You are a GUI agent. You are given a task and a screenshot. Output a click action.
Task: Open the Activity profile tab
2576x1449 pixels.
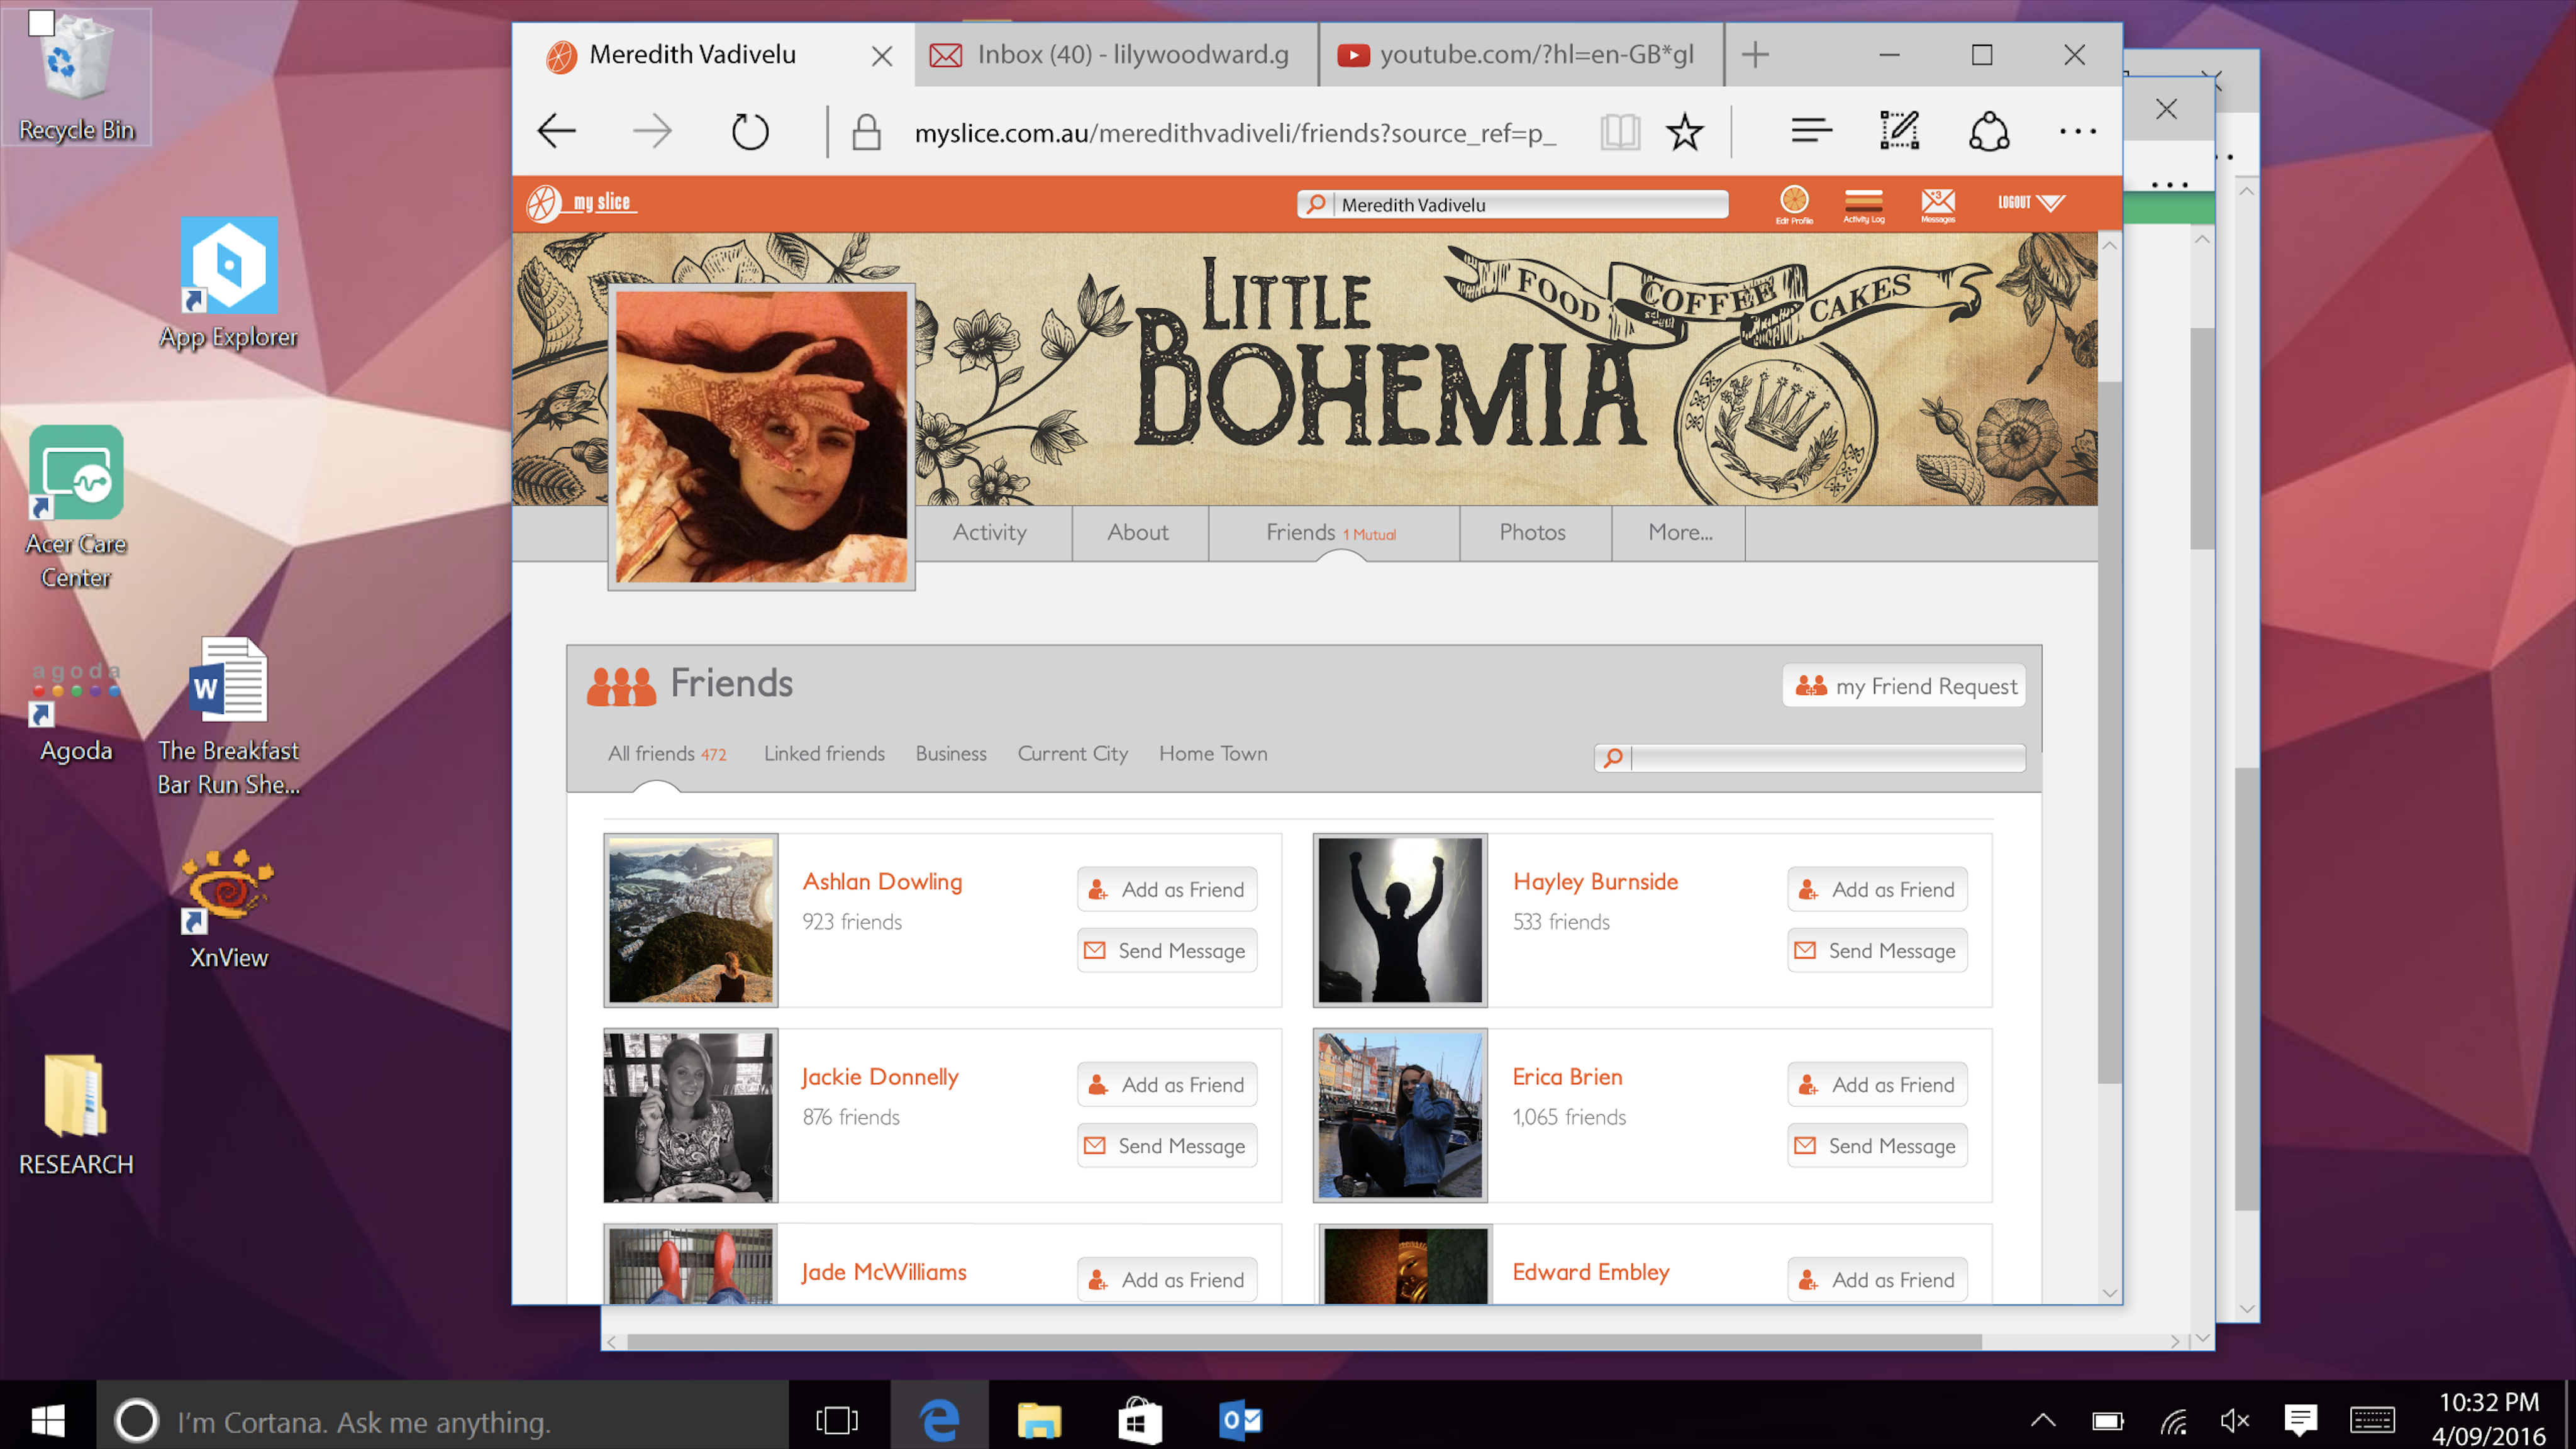tap(989, 532)
